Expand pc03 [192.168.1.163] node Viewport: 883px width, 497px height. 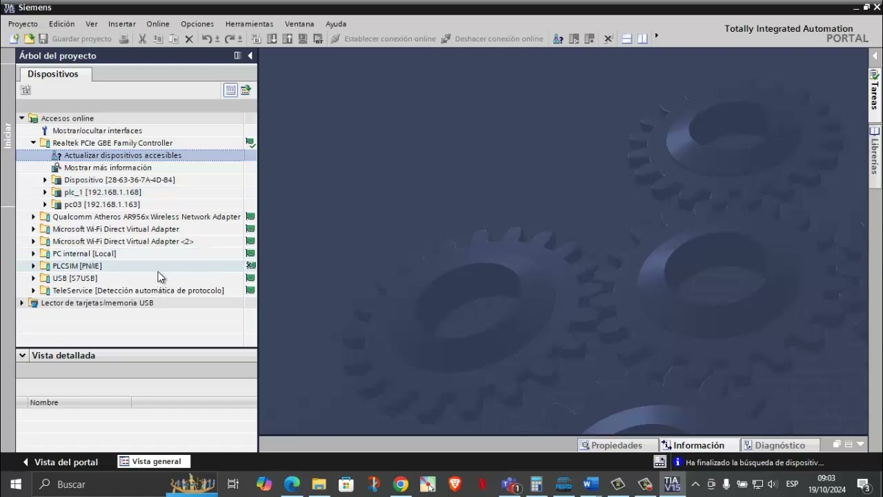45,204
